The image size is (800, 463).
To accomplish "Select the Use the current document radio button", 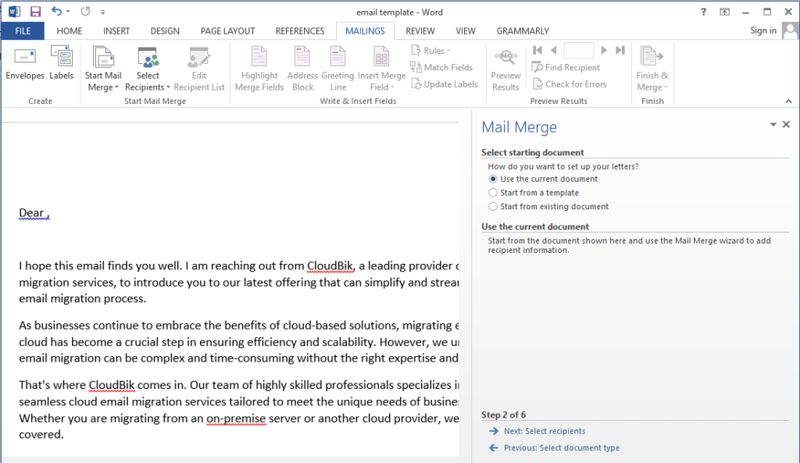I will [493, 178].
